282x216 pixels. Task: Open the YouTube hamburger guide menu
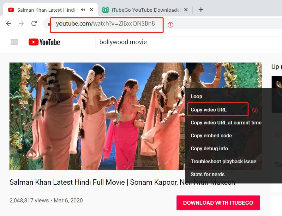point(14,42)
